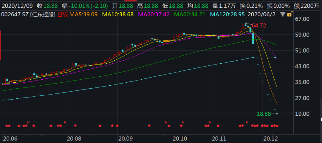Click the MA60:34.21 indicator label
Viewport: 322px width, 143px height.
(x=190, y=15)
